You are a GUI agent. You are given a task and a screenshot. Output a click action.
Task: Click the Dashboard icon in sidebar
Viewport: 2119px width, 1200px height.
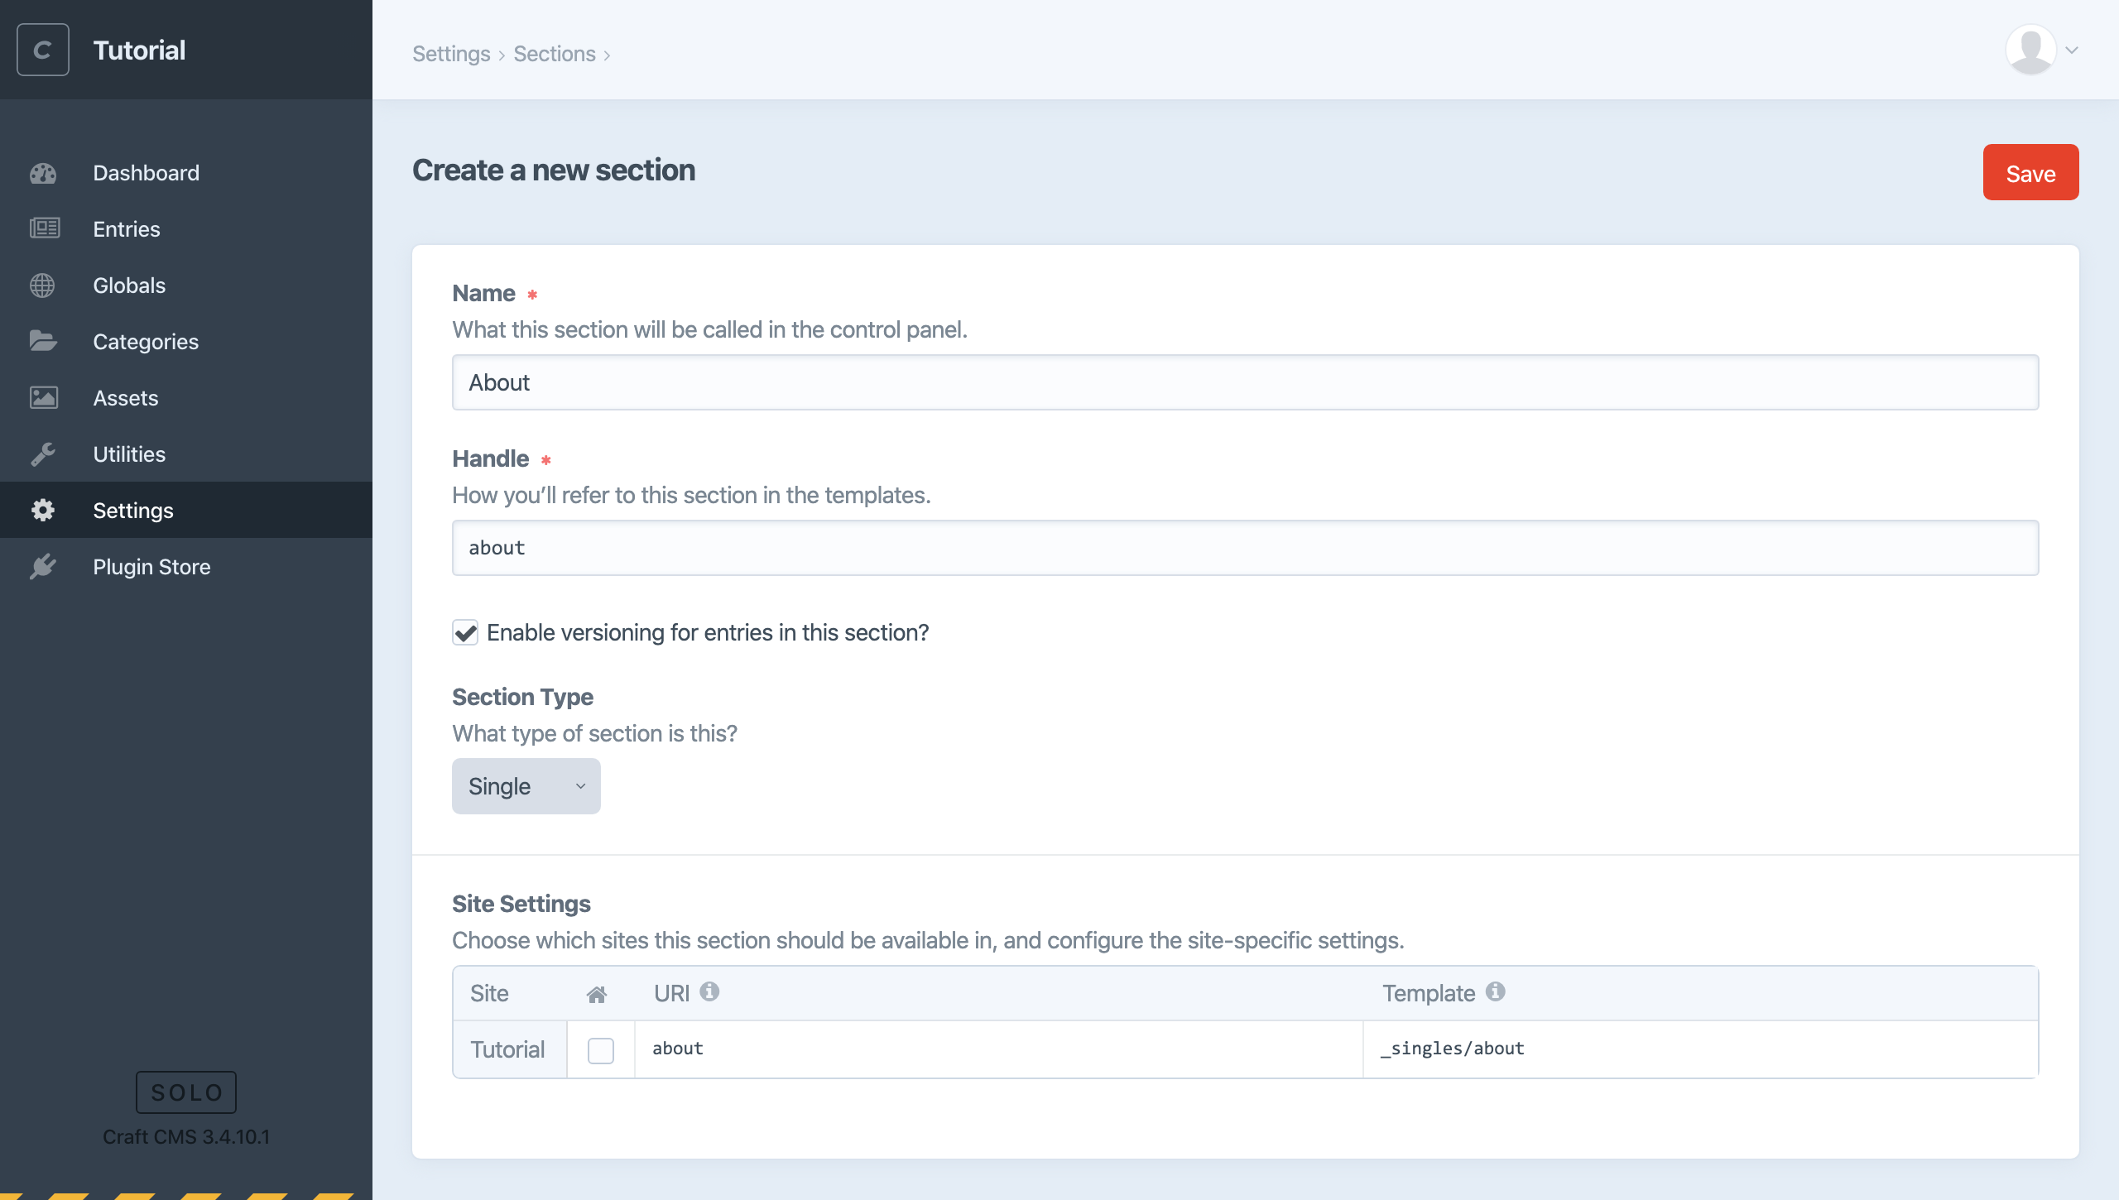coord(44,171)
